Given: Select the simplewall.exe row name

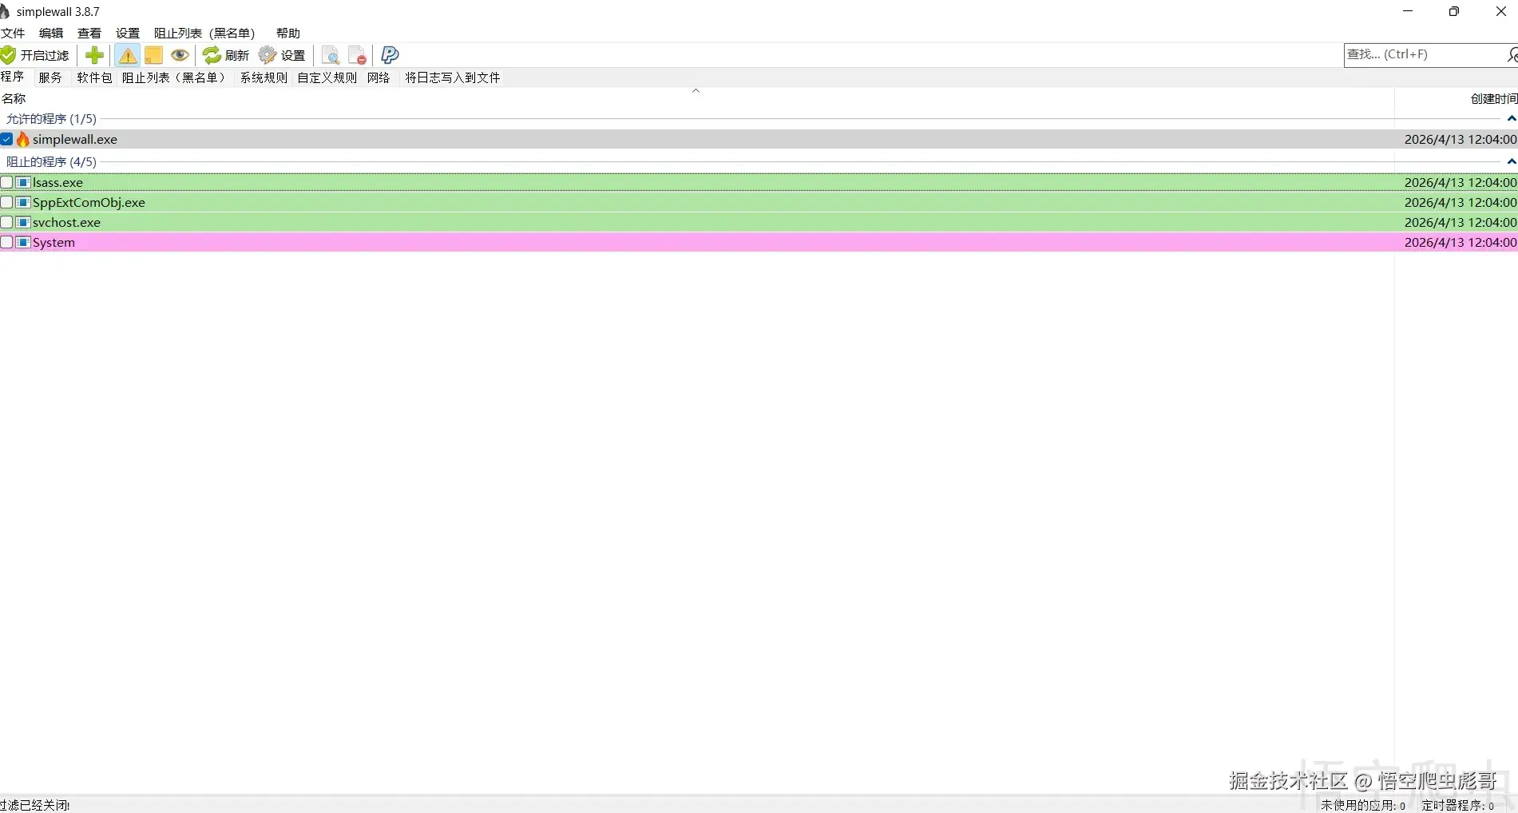Looking at the screenshot, I should (75, 139).
